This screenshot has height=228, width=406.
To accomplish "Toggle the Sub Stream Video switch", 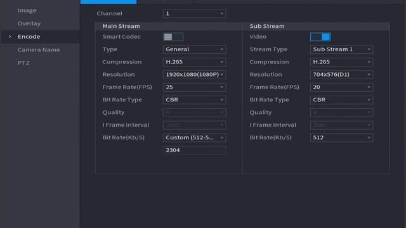I will (x=320, y=37).
